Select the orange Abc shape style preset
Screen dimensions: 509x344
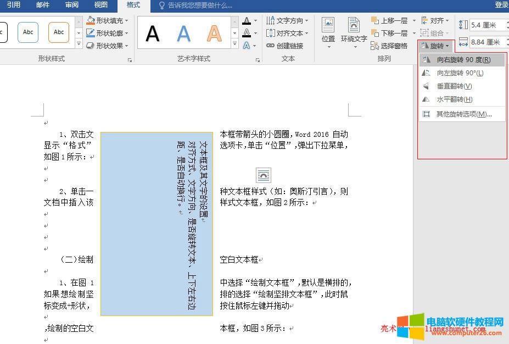click(x=59, y=32)
